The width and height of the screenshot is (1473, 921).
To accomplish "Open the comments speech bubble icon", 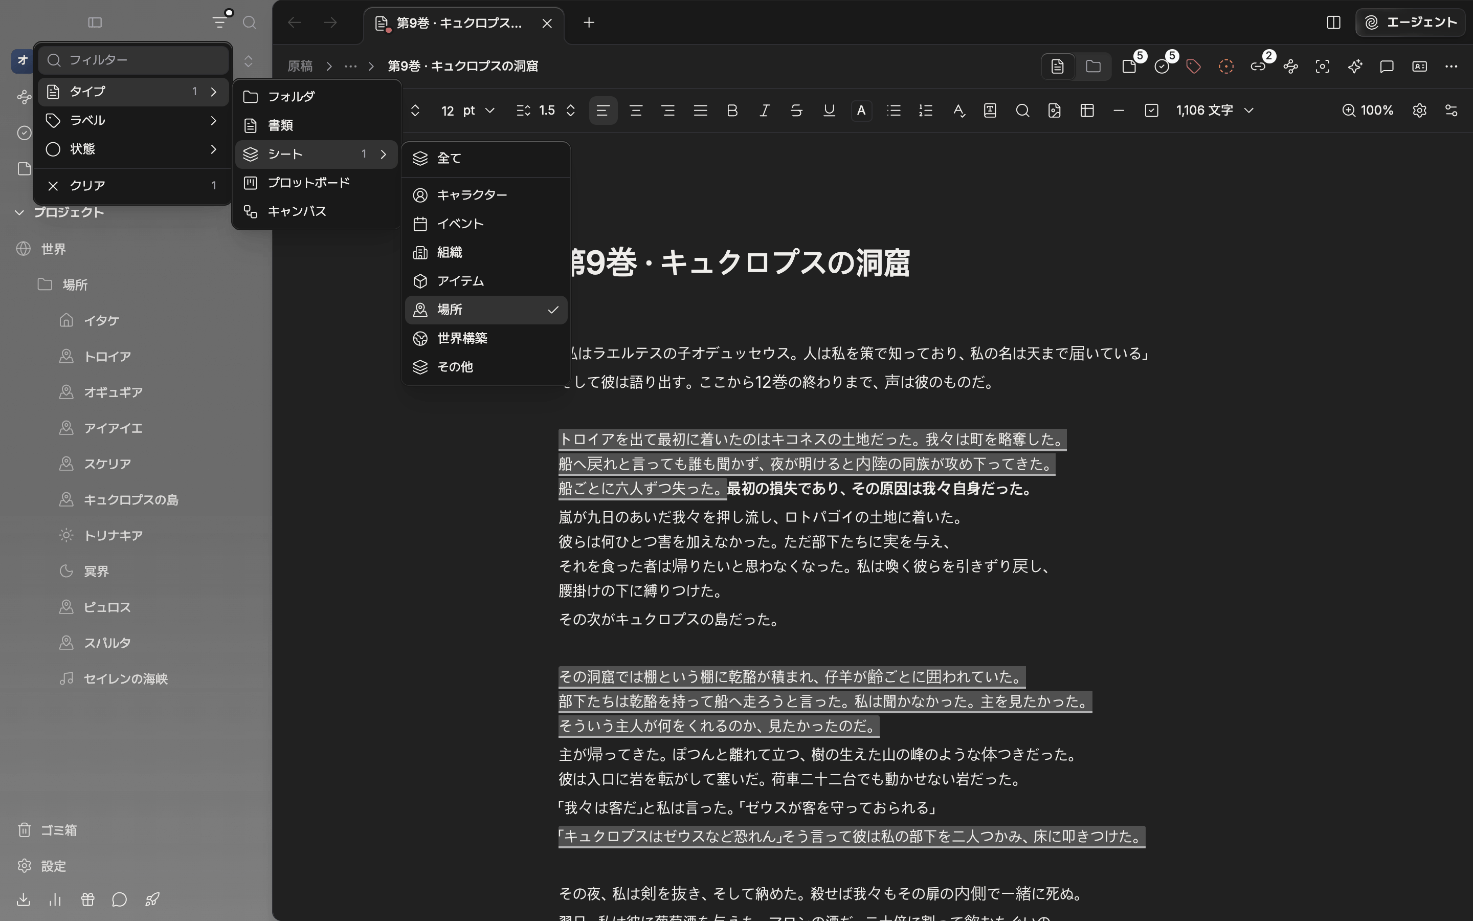I will [1387, 66].
